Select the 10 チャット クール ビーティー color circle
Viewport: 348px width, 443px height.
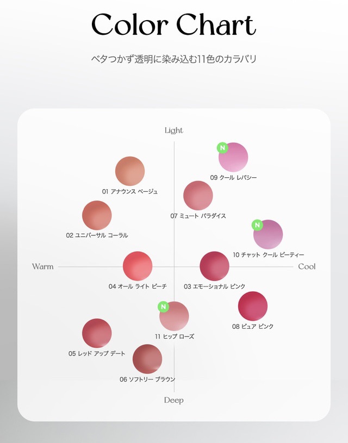point(269,235)
